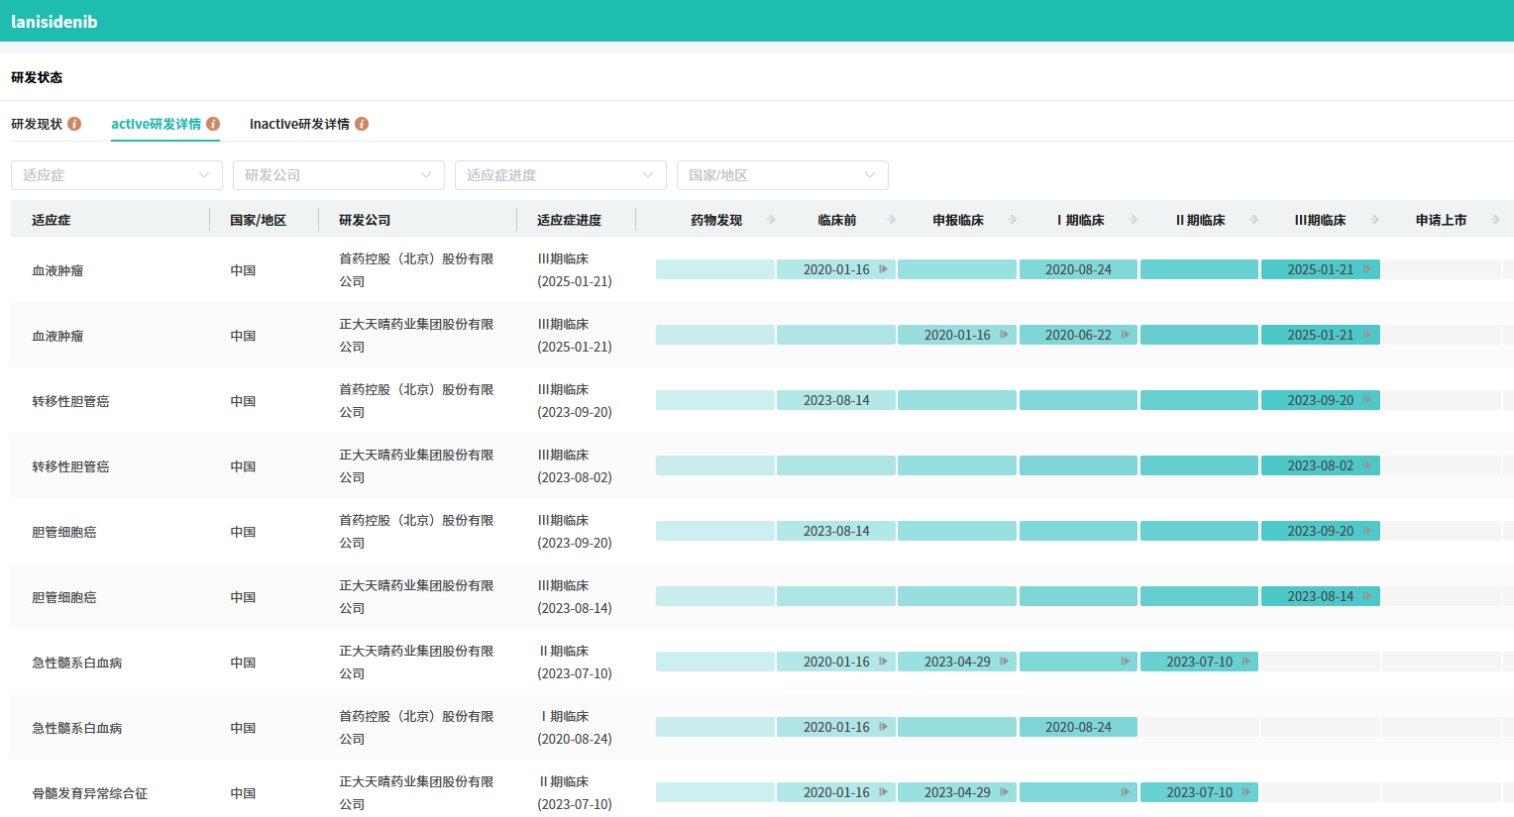
Task: Click the arrow icon in the 2023-08-02 cell
Action: coord(1367,465)
